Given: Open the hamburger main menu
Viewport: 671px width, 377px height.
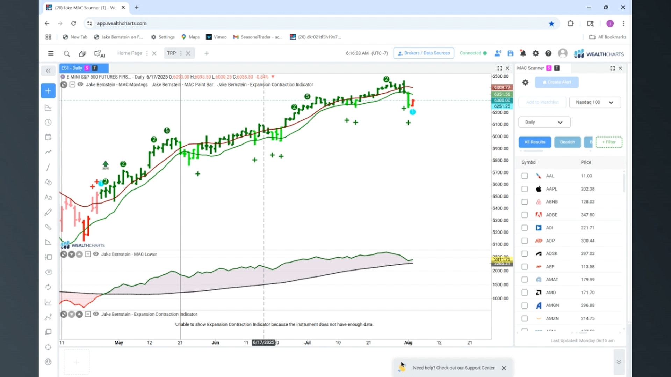Looking at the screenshot, I should 51,53.
